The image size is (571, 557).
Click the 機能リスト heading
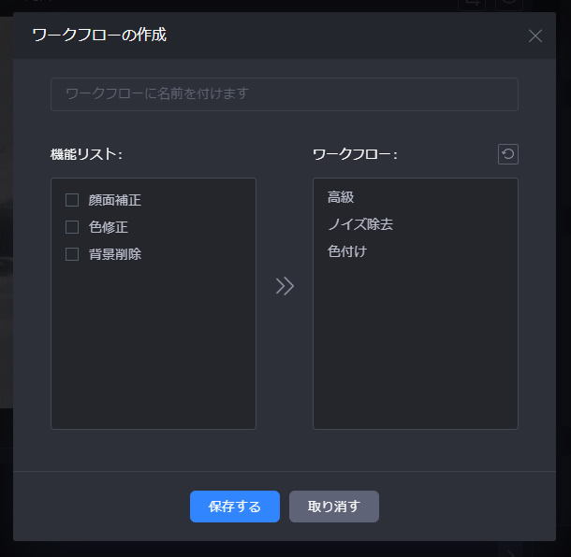point(86,154)
